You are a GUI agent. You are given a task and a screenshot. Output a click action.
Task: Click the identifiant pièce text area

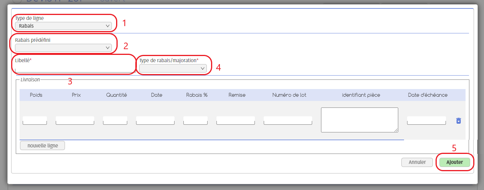(359, 120)
